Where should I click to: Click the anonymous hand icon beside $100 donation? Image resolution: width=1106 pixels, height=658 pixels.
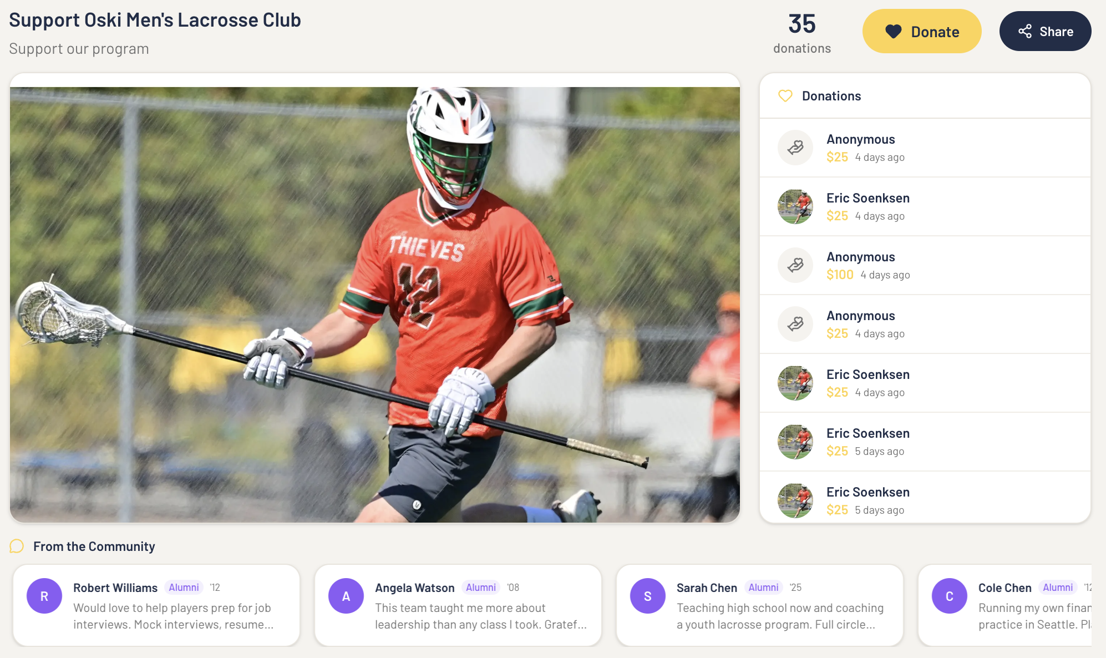(795, 265)
